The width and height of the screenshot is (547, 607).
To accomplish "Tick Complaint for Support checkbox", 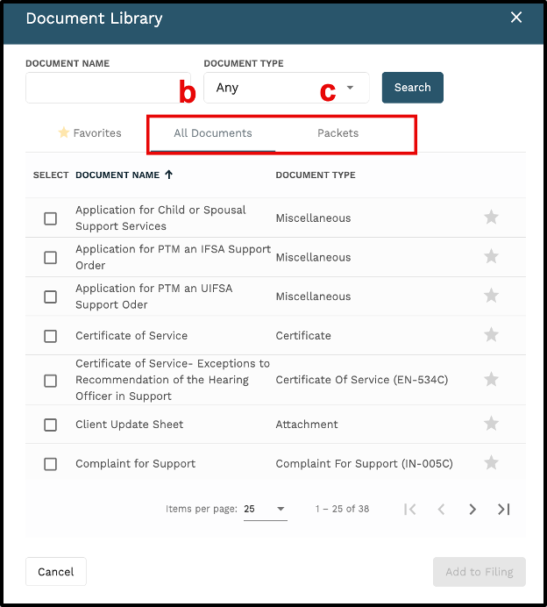I will [x=50, y=464].
